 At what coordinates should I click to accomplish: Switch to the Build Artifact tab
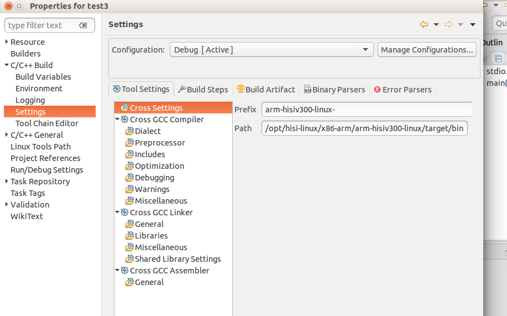click(266, 89)
